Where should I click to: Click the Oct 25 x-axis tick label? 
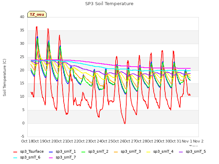tap(107, 141)
